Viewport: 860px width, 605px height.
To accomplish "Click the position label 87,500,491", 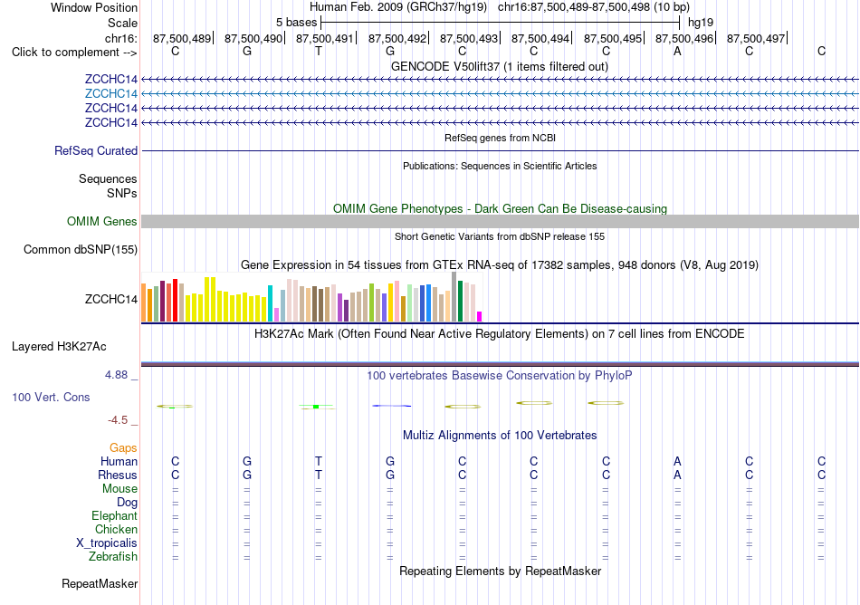I will (x=325, y=38).
